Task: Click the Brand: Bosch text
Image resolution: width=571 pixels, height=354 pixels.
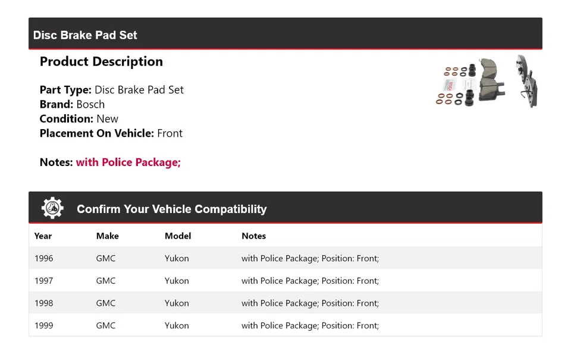Action: [72, 104]
